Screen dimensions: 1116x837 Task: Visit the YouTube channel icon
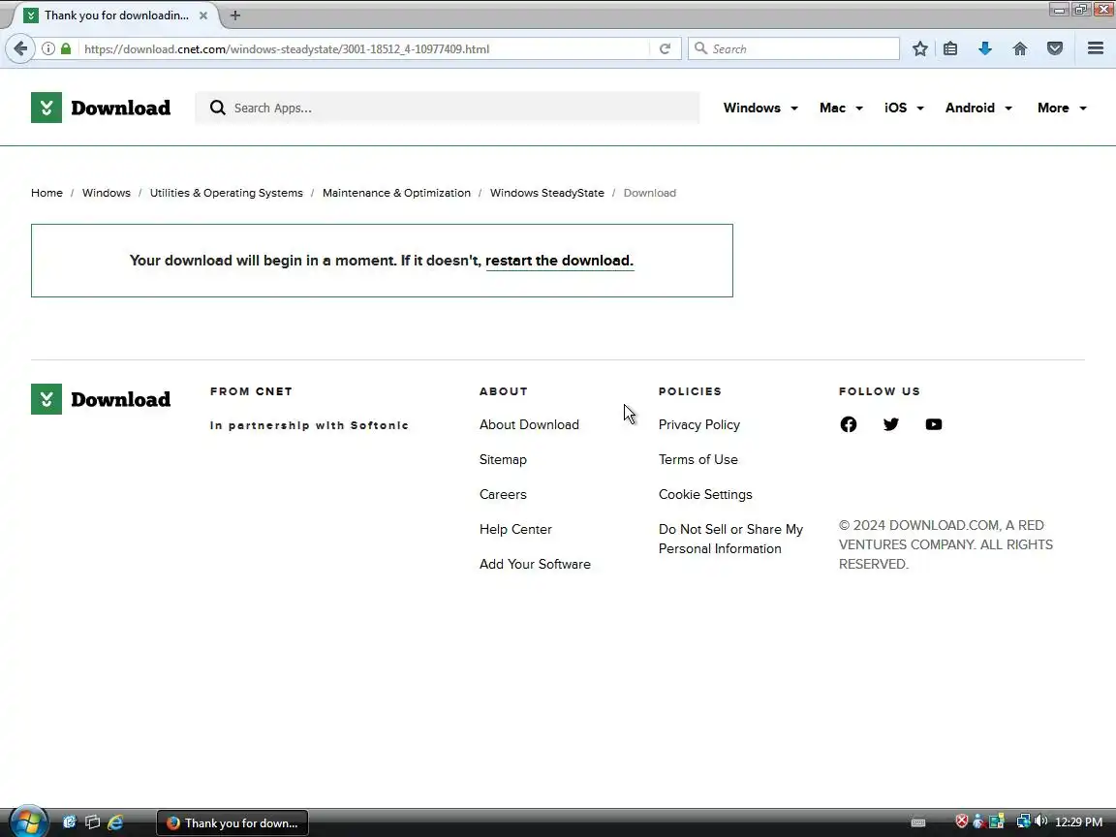(x=933, y=424)
